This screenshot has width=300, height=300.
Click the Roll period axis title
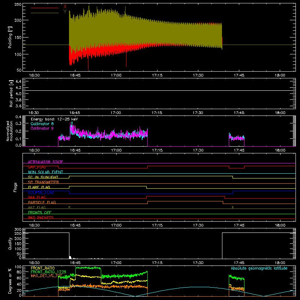click(11, 93)
